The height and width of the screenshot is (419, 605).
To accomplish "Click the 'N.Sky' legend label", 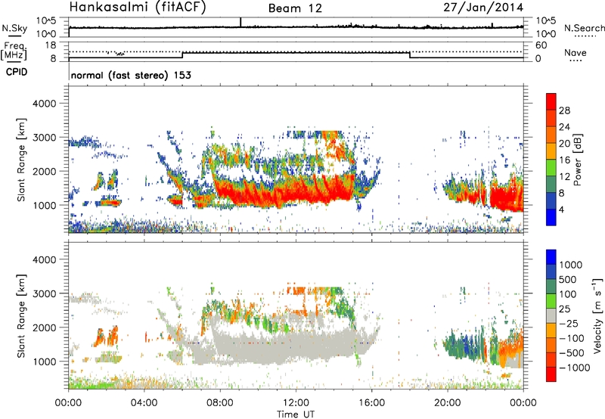I will click(x=14, y=28).
